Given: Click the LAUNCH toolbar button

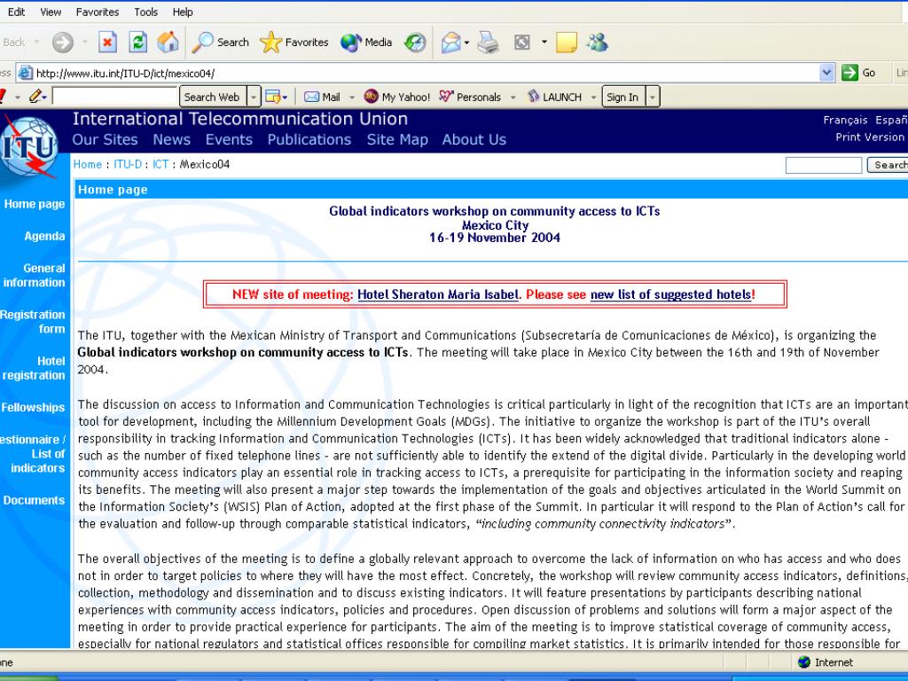Looking at the screenshot, I should [x=554, y=97].
